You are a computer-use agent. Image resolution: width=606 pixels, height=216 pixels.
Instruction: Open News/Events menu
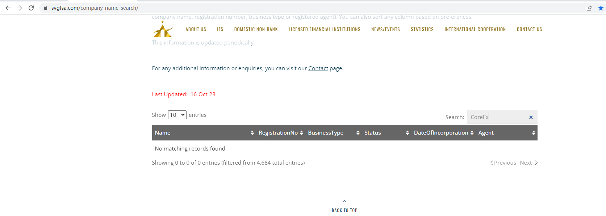point(386,29)
